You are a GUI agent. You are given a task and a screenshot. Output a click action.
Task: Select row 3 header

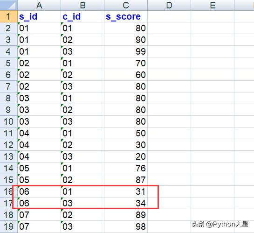tap(8, 40)
